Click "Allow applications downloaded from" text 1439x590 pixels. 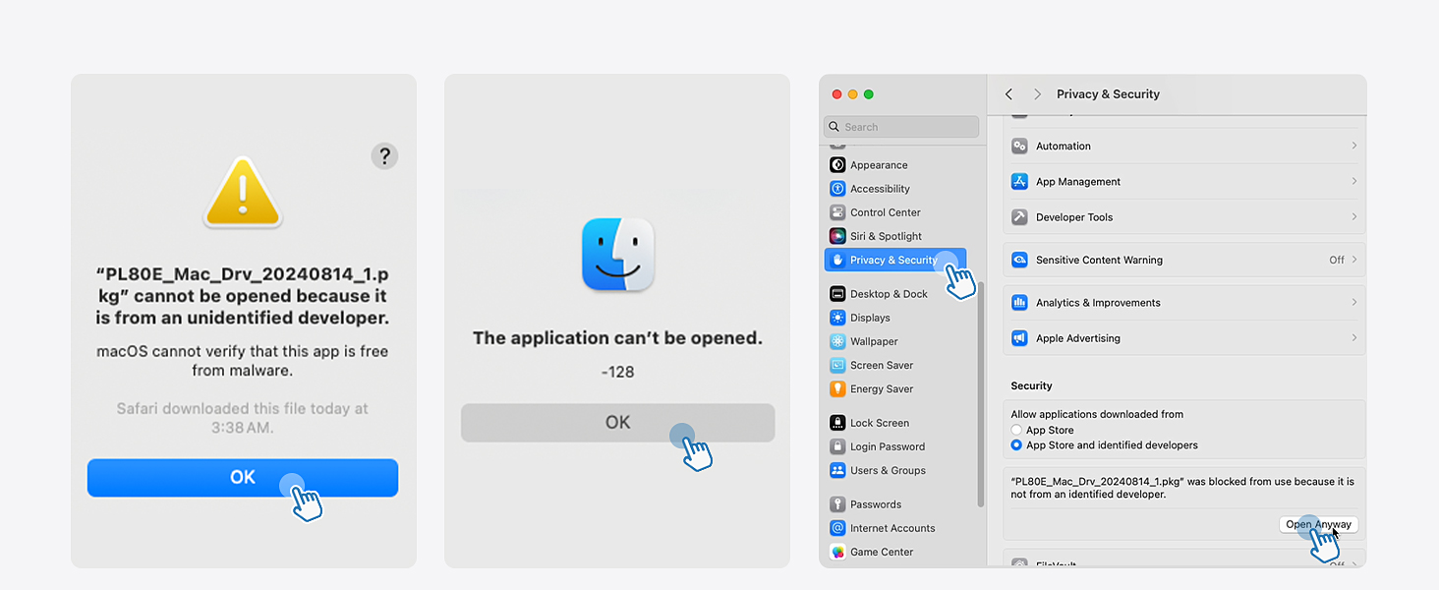[x=1097, y=414]
